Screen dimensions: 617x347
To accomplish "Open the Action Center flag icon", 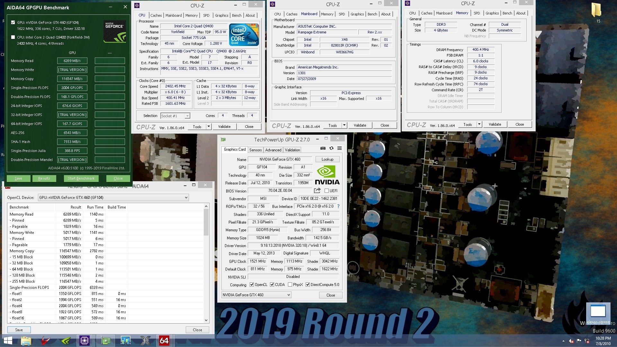I will (x=579, y=341).
